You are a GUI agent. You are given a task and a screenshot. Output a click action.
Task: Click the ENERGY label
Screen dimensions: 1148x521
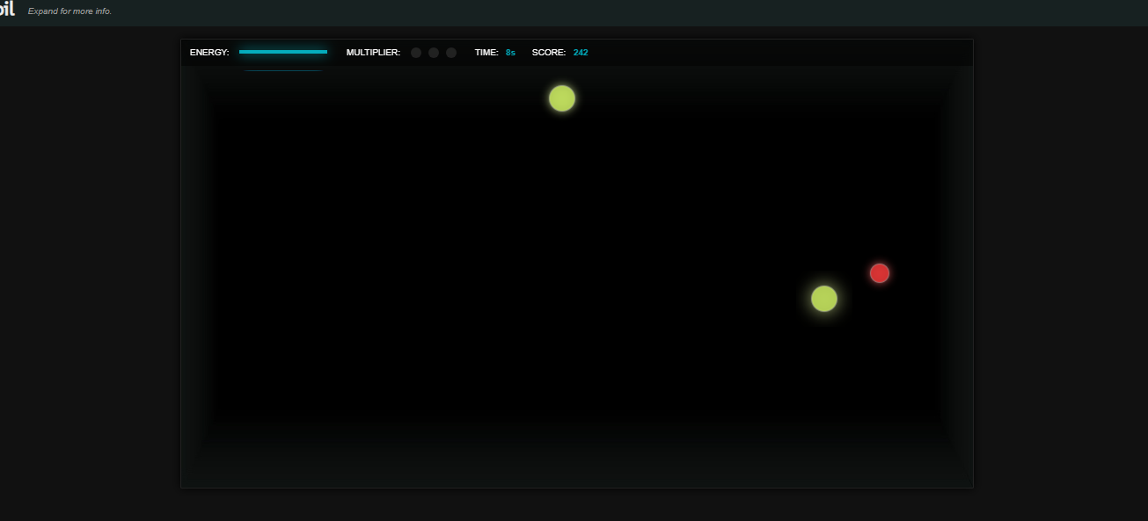[209, 53]
